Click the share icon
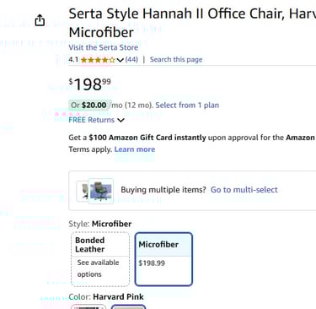This screenshot has height=309, width=316. (x=40, y=20)
